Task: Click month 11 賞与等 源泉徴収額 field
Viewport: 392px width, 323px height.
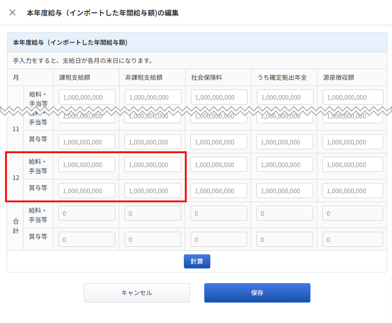Action: coord(353,142)
